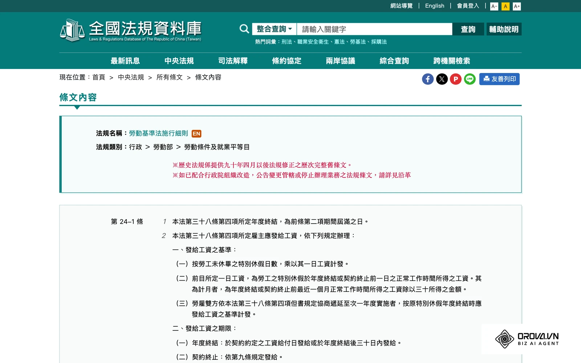This screenshot has height=363, width=581.
Task: Click the EN English version badge
Action: pos(196,134)
